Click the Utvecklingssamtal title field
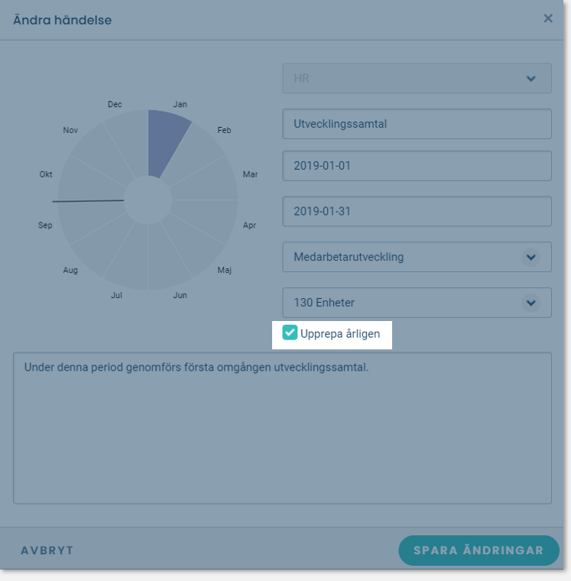Viewport: 571px width, 581px height. pyautogui.click(x=417, y=124)
